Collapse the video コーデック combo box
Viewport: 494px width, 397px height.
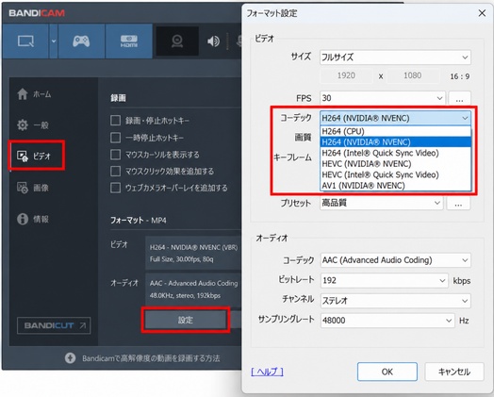point(395,118)
